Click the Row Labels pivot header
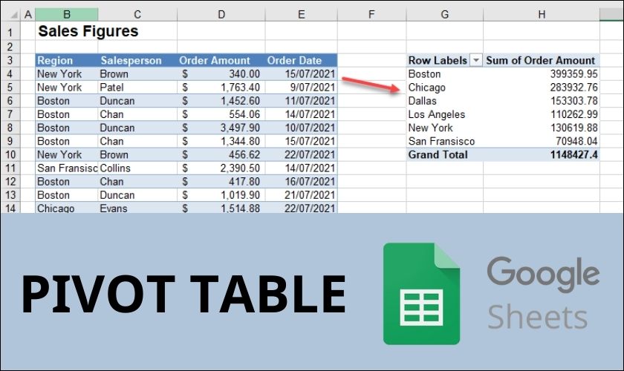 [x=438, y=60]
